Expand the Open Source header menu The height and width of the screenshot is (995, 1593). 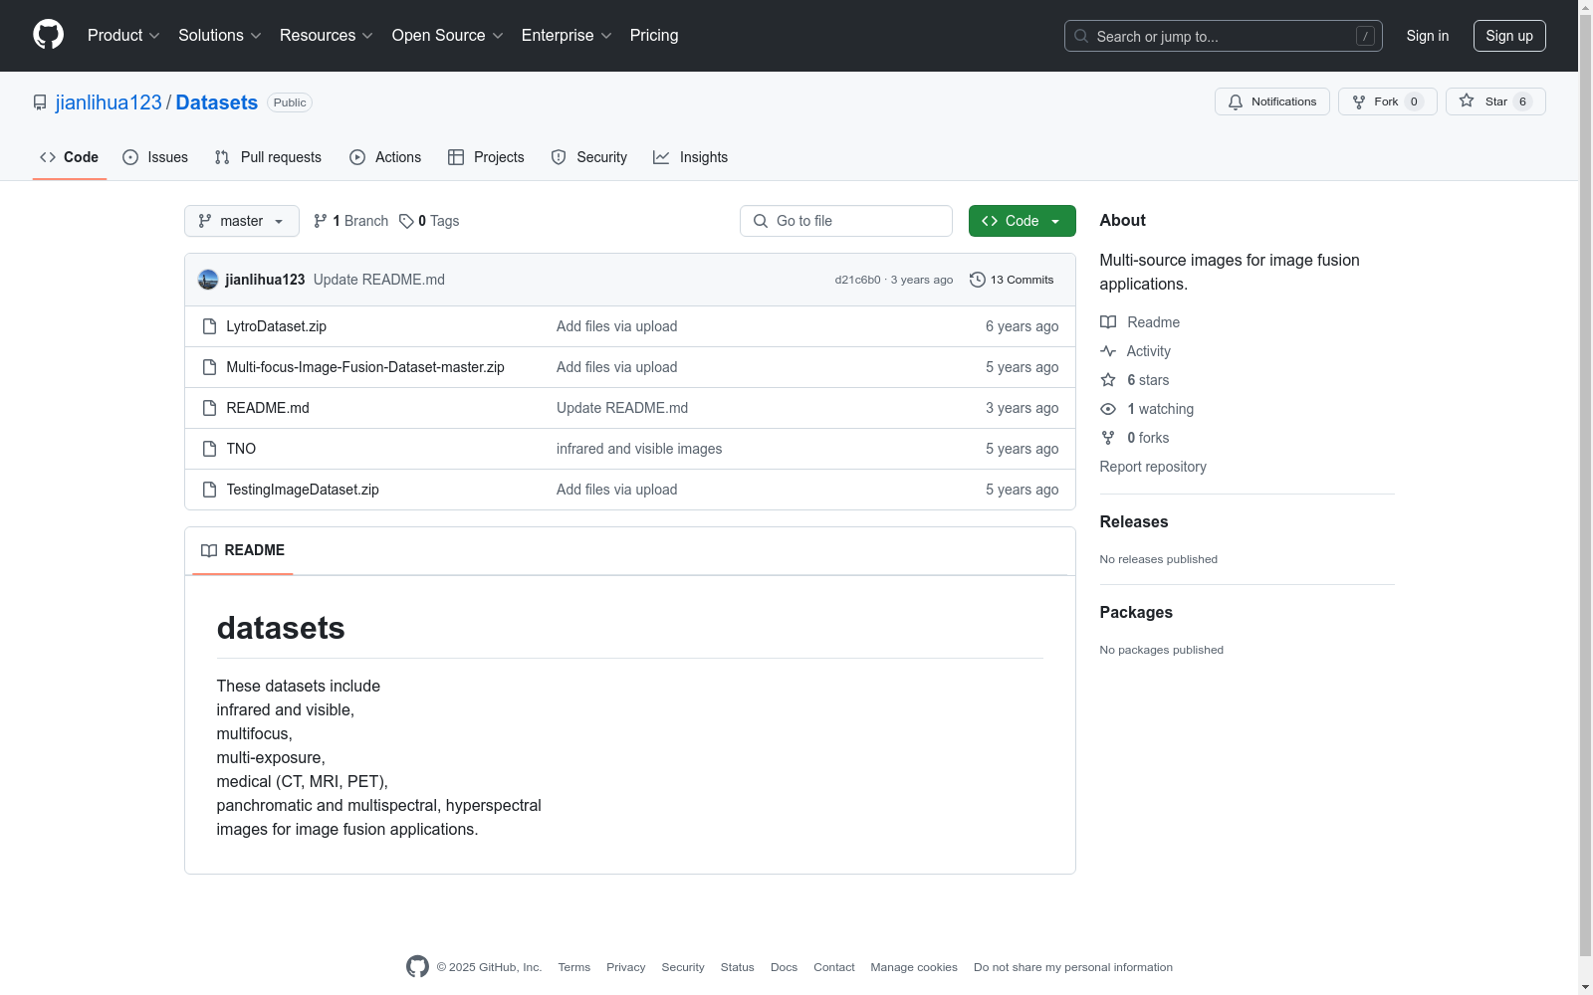point(447,36)
